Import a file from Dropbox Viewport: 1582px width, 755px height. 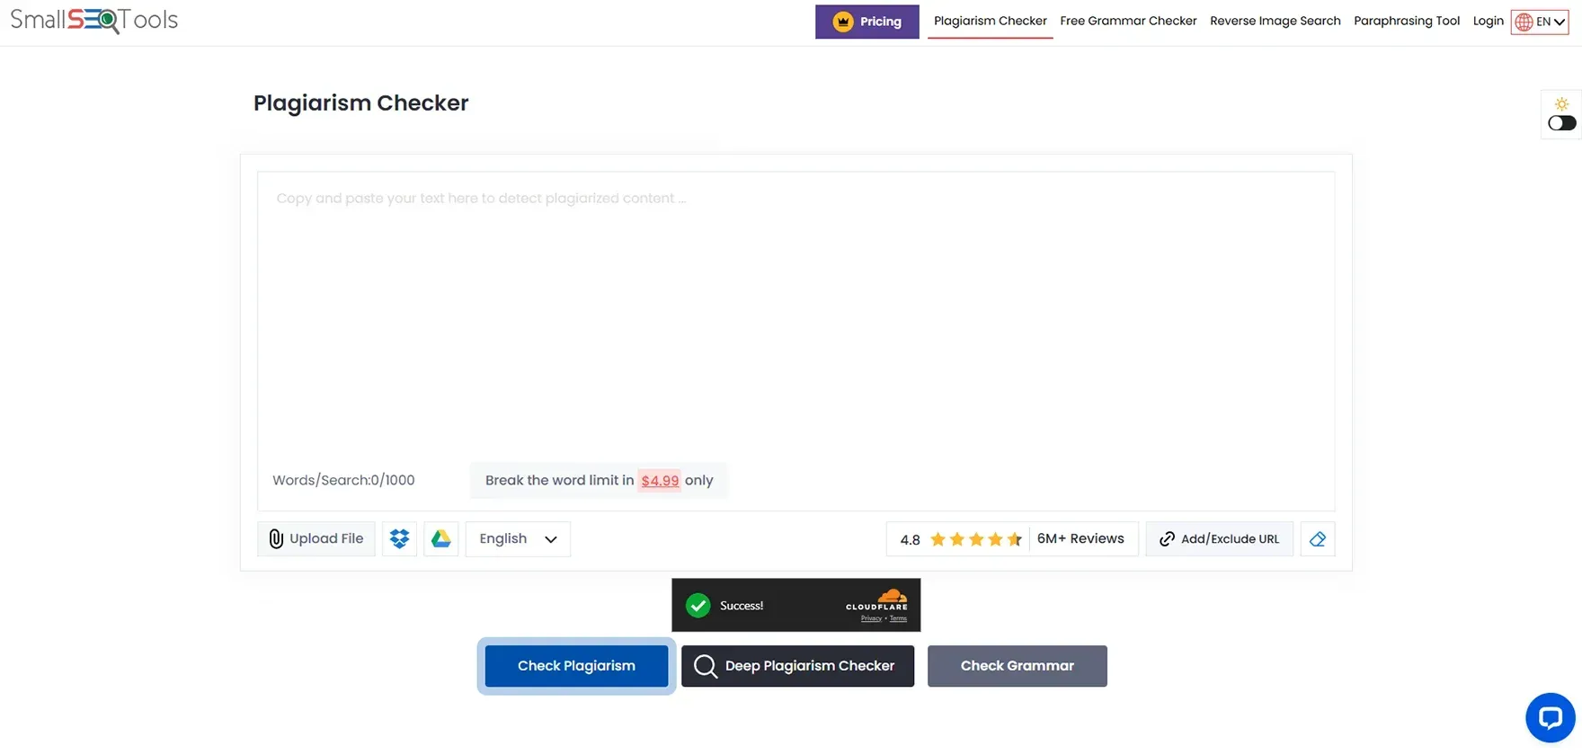point(399,539)
